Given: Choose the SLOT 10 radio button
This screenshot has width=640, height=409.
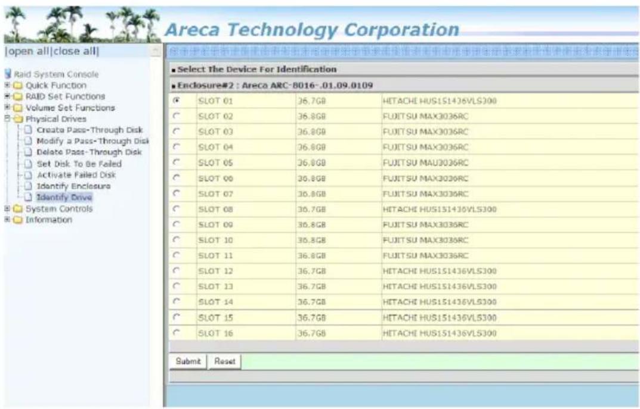Looking at the screenshot, I should [177, 239].
